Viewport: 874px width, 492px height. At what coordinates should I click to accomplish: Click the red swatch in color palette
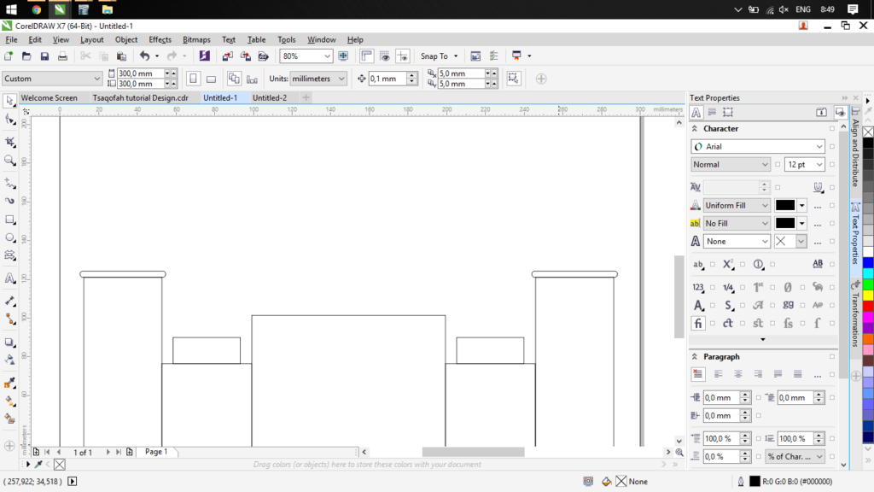[868, 306]
